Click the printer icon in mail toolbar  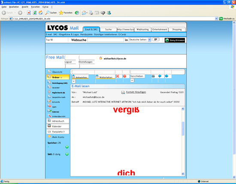click(153, 76)
